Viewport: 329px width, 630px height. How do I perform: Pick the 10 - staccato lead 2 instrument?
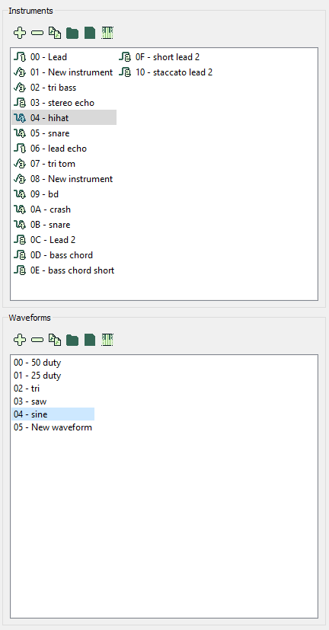[x=166, y=72]
